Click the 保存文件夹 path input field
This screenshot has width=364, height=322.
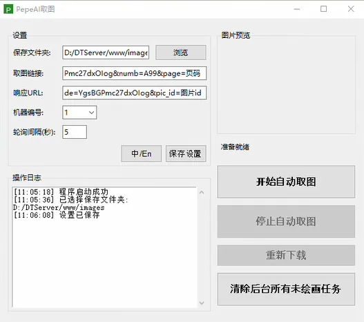coord(106,53)
